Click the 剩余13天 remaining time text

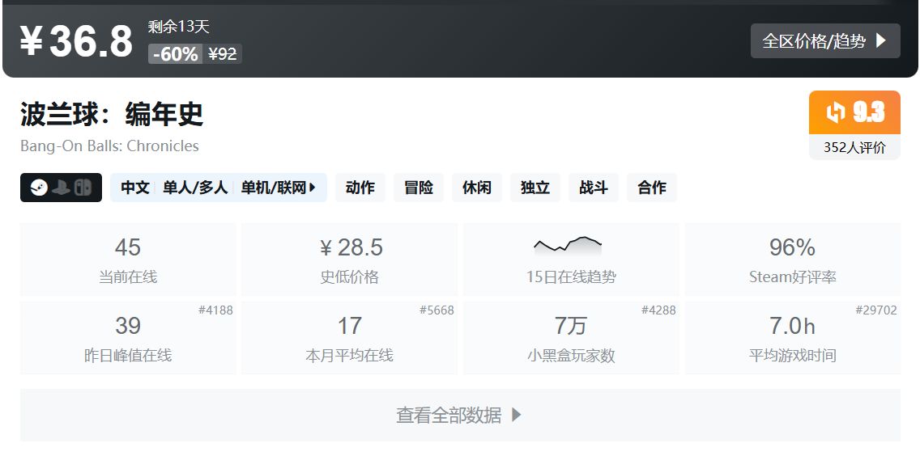[x=178, y=27]
